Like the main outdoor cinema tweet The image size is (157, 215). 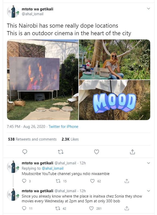(97, 152)
